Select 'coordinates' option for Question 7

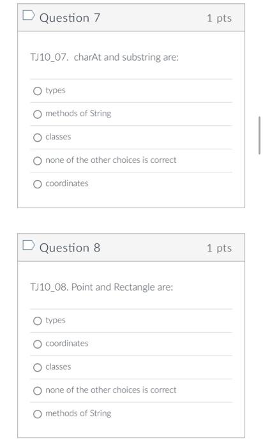(x=37, y=184)
